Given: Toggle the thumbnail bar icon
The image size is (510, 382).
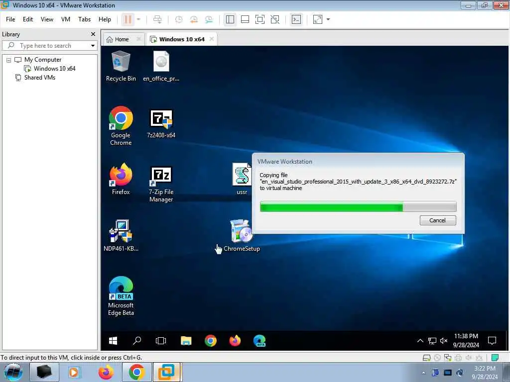Looking at the screenshot, I should 245,19.
